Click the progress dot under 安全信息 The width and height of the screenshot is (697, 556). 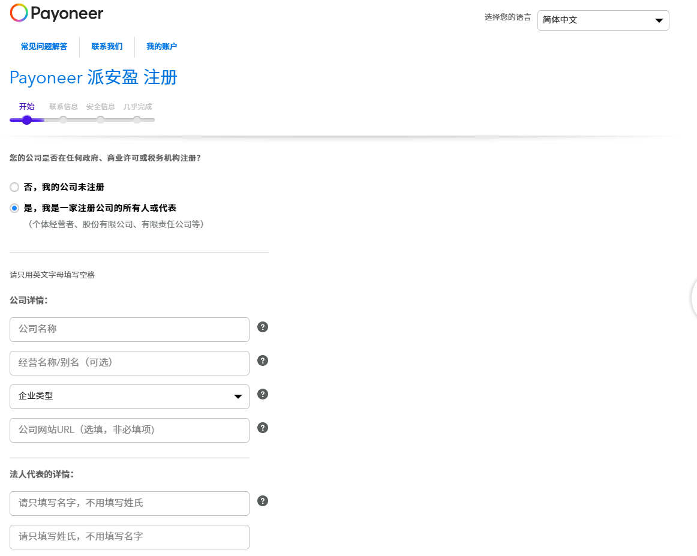click(100, 120)
